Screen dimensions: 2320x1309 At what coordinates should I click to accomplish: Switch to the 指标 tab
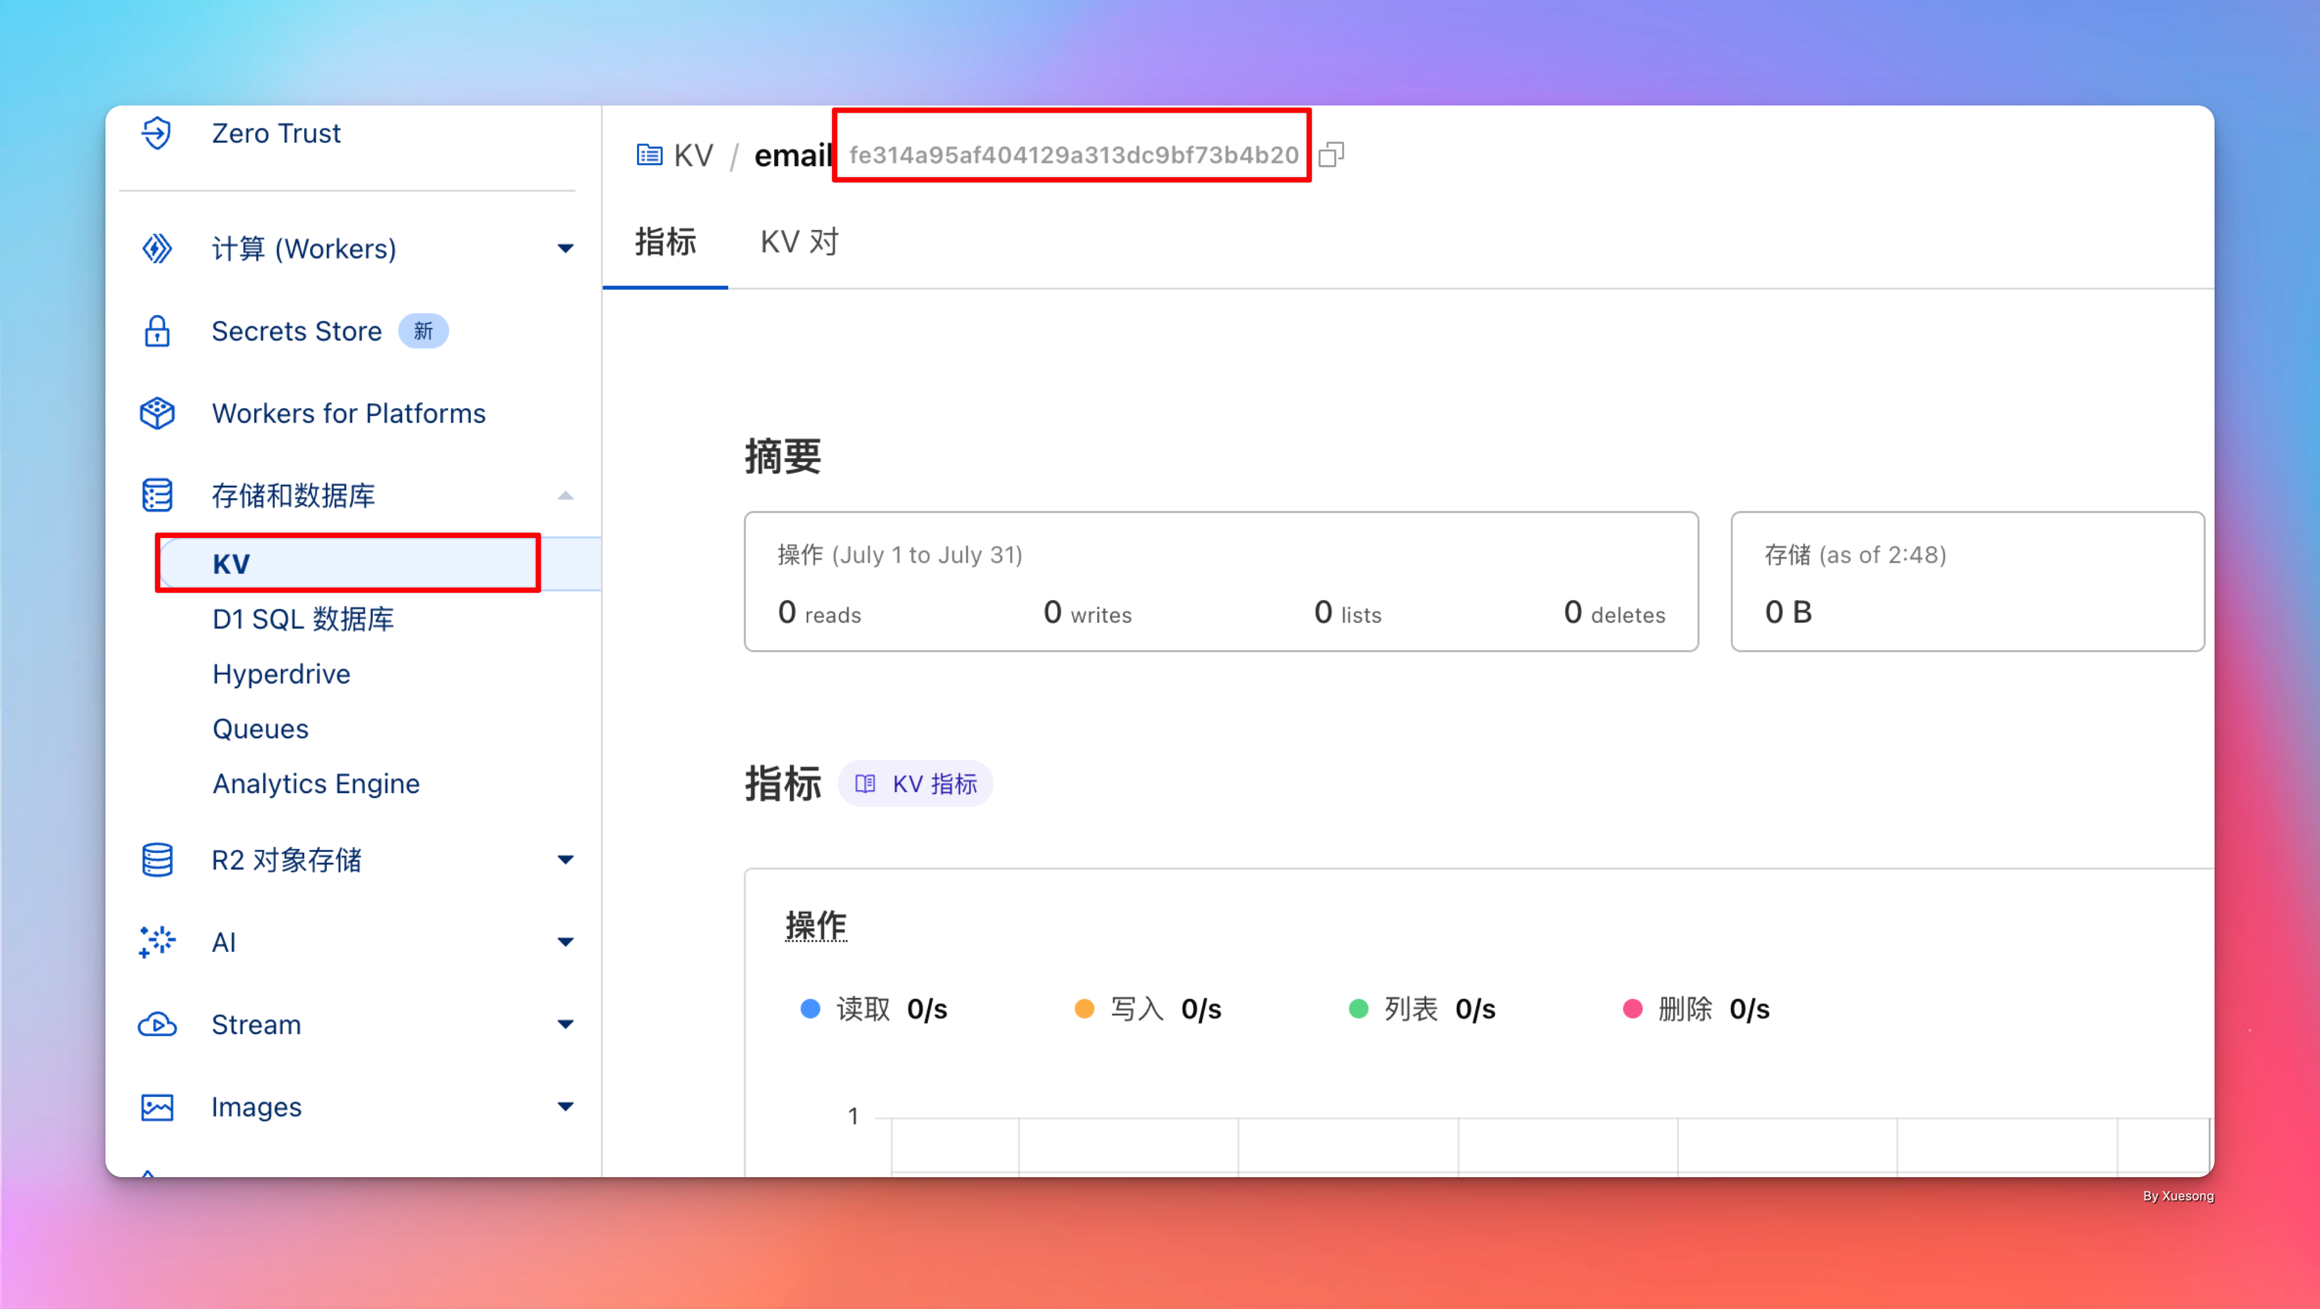click(x=665, y=243)
